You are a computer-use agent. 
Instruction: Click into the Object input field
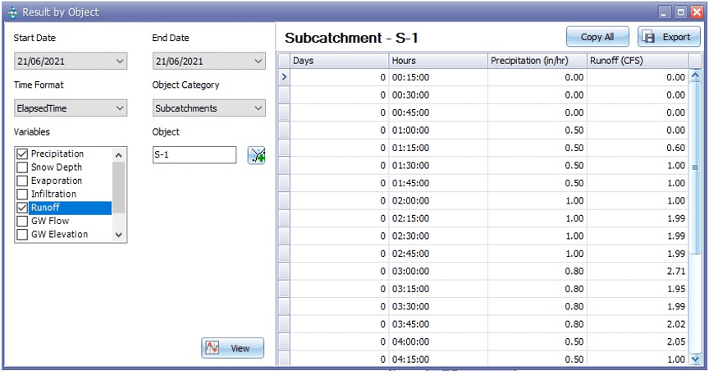(194, 155)
